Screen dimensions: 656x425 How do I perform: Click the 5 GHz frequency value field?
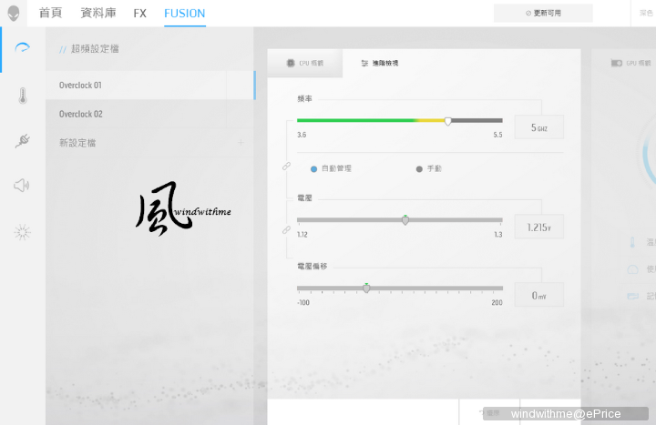click(538, 127)
